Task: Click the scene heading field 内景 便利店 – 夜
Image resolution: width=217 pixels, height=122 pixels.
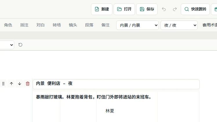Action: point(116,84)
